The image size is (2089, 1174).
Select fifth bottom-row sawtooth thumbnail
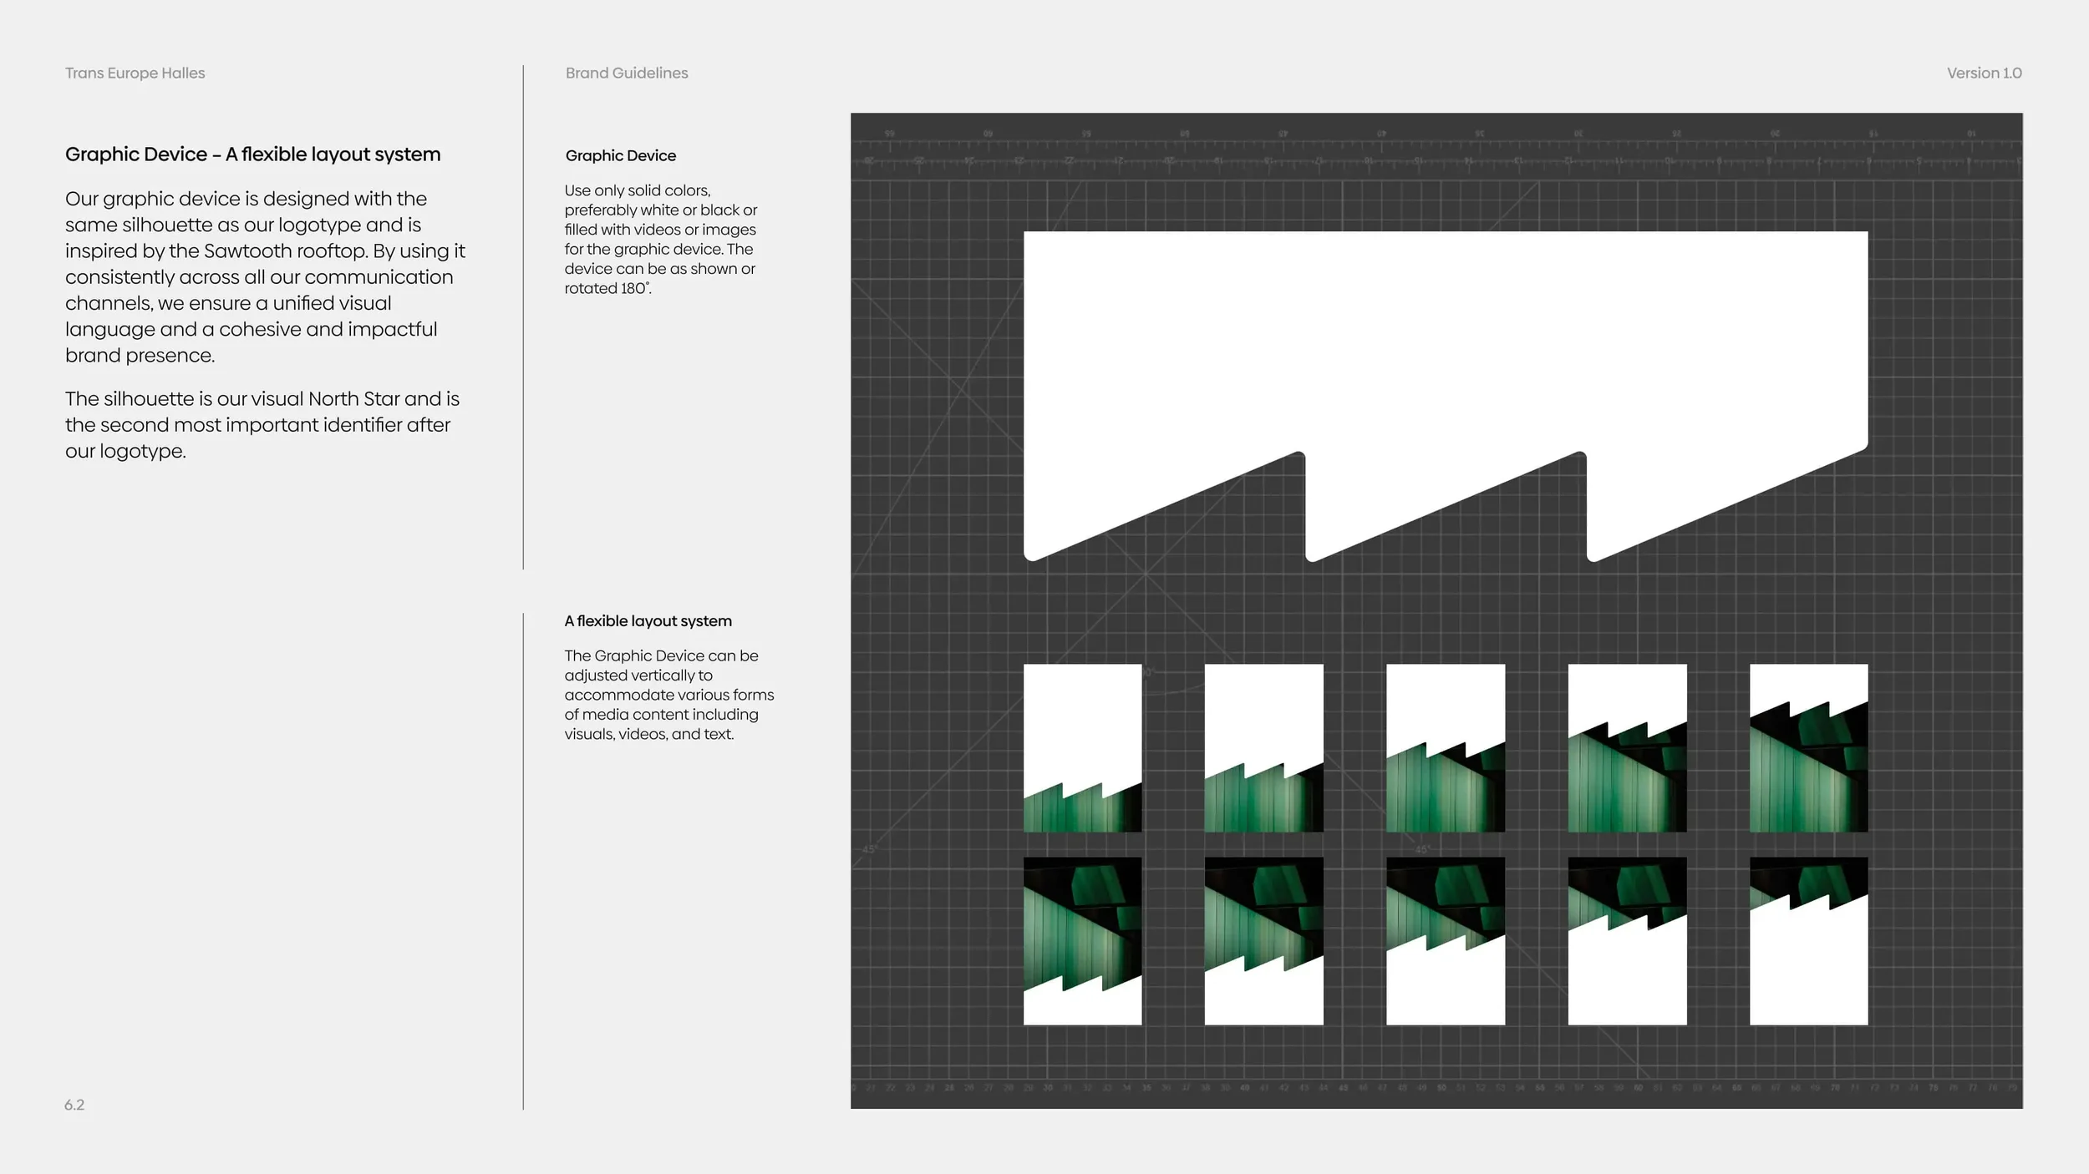(x=1808, y=940)
